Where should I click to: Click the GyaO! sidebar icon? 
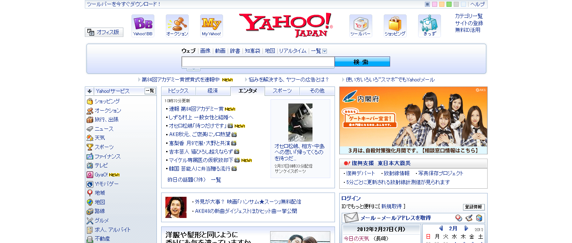[x=90, y=175]
